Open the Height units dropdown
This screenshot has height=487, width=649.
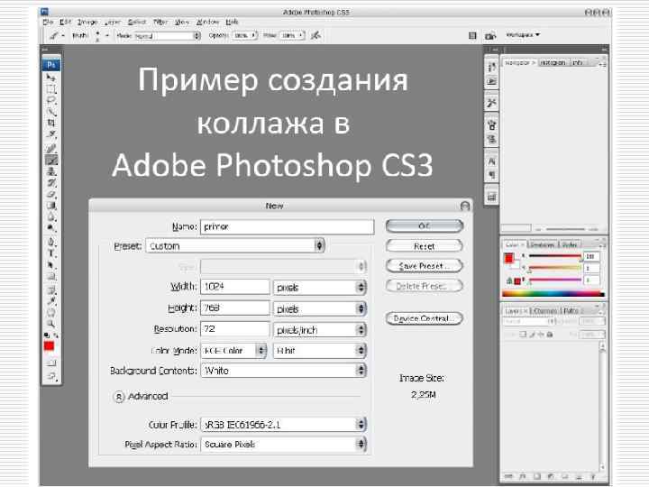point(319,308)
